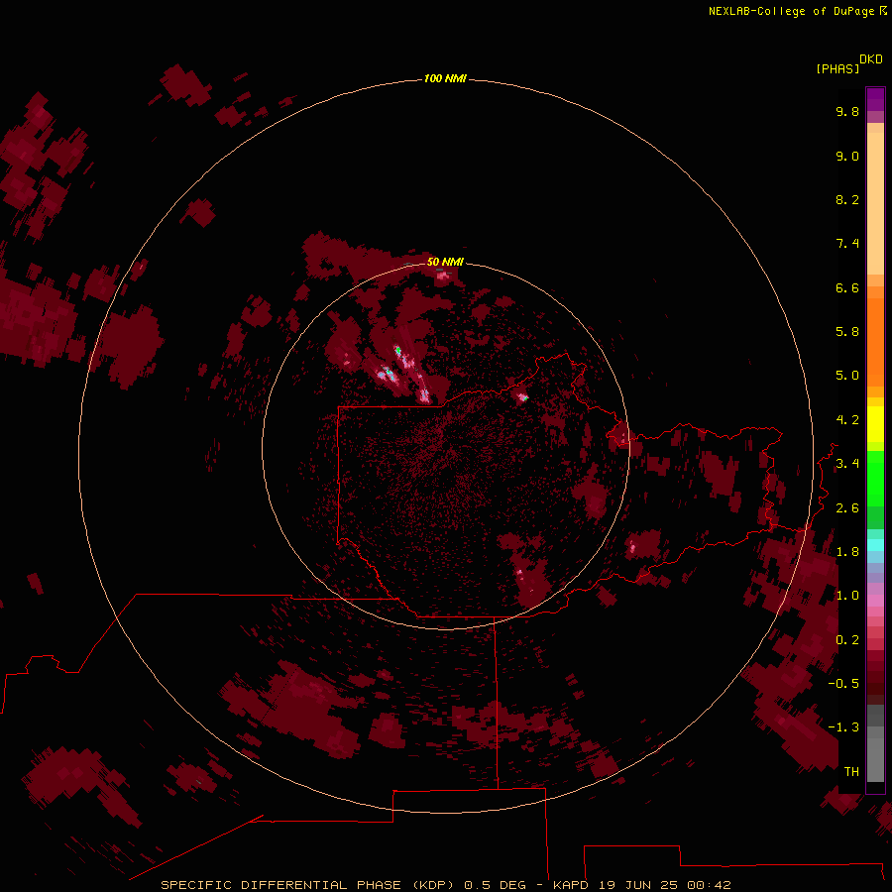Click the 0.2 scale label
The image size is (892, 892).
pyautogui.click(x=847, y=640)
